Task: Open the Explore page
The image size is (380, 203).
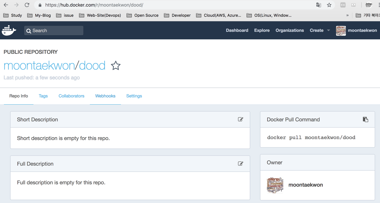Action: click(262, 30)
